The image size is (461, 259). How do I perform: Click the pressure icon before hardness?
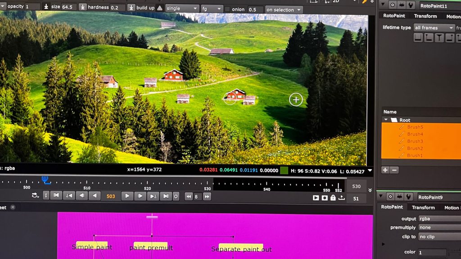(x=83, y=7)
